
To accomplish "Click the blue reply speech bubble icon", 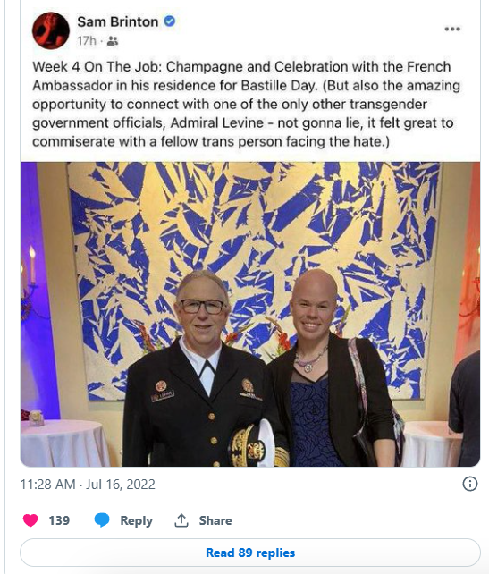I will [102, 520].
